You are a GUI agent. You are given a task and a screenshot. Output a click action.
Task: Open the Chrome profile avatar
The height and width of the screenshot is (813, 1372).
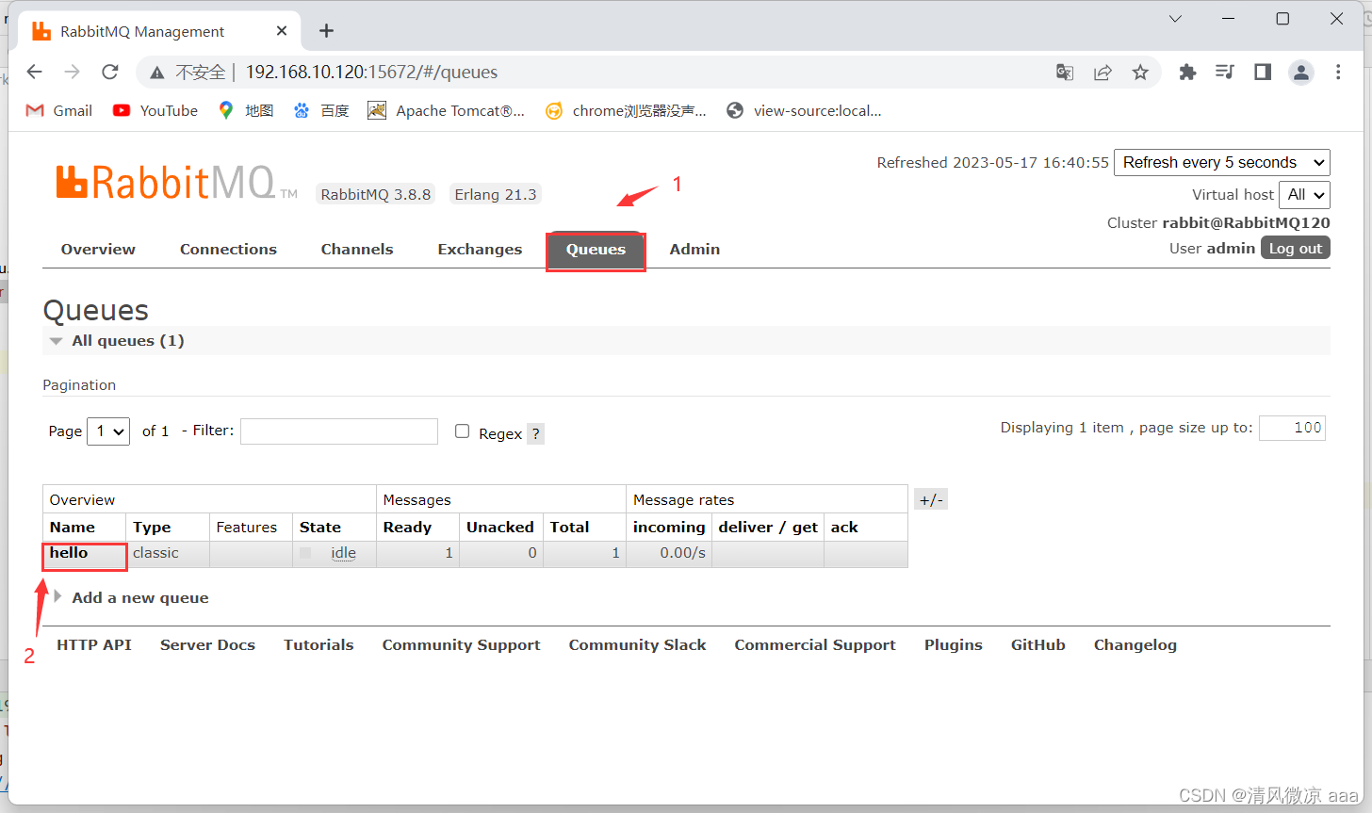tap(1301, 72)
